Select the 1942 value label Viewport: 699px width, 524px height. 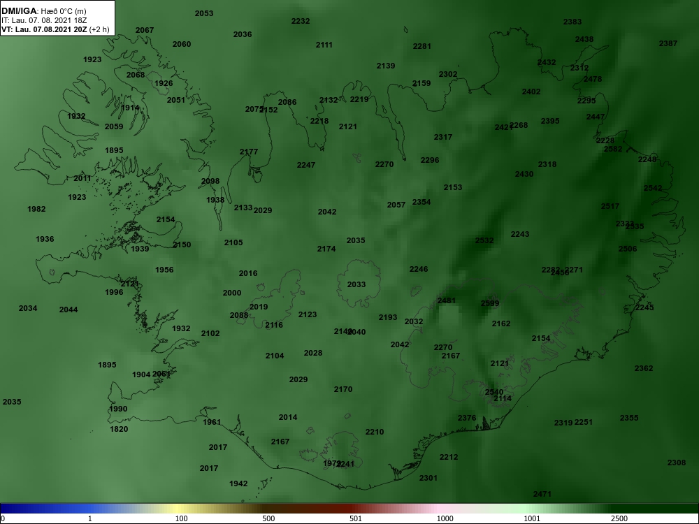[238, 483]
